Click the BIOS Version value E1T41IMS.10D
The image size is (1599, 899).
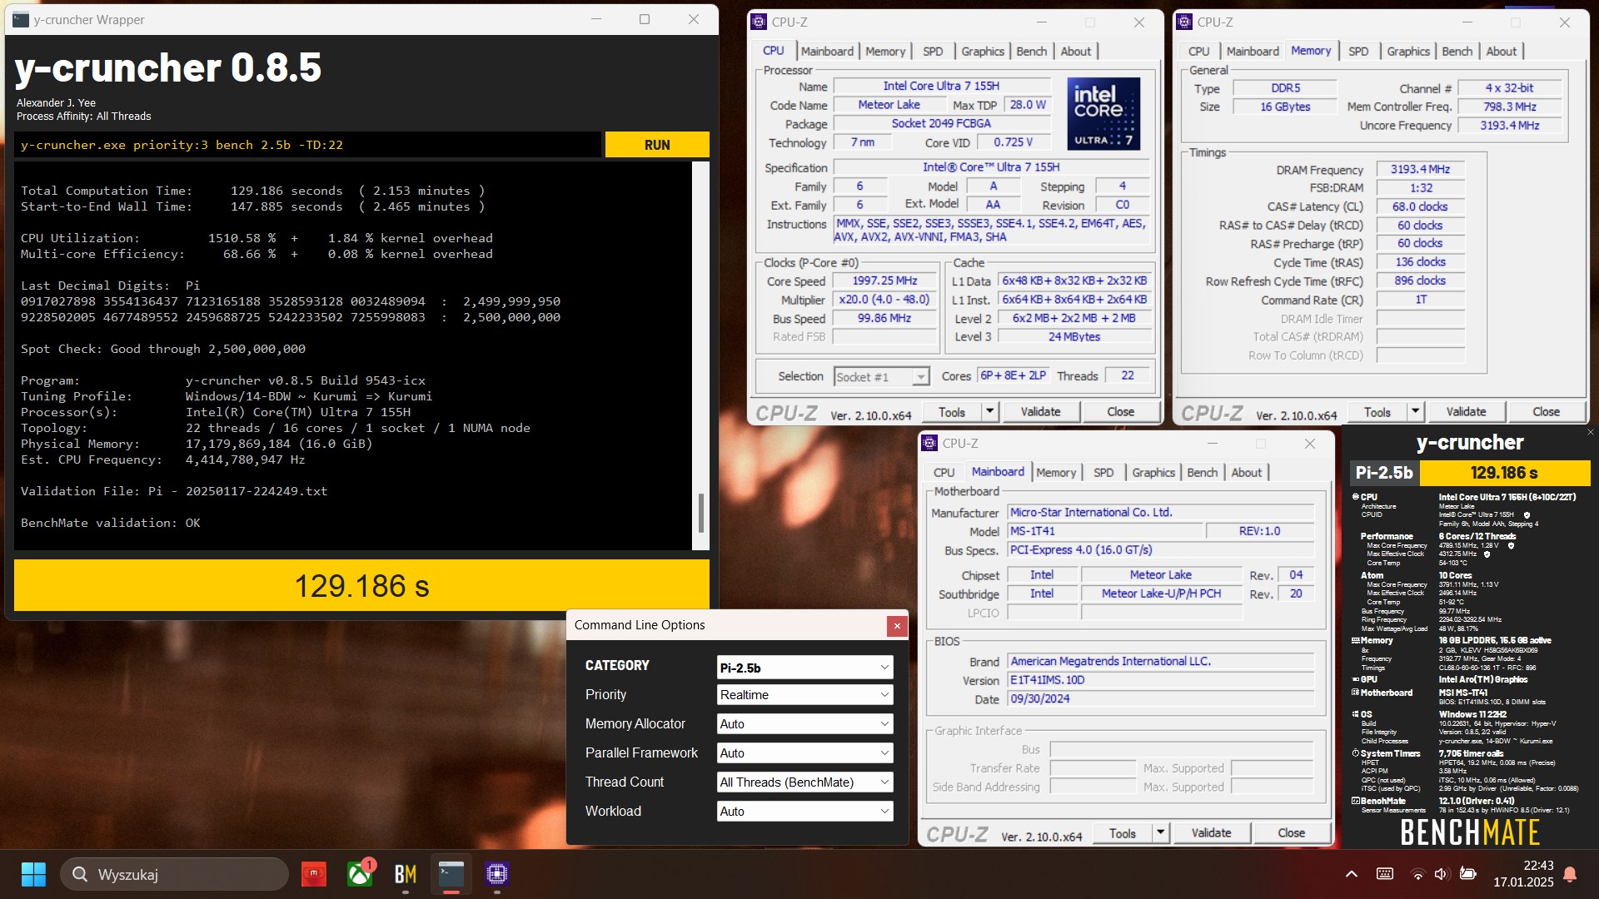tap(1161, 680)
